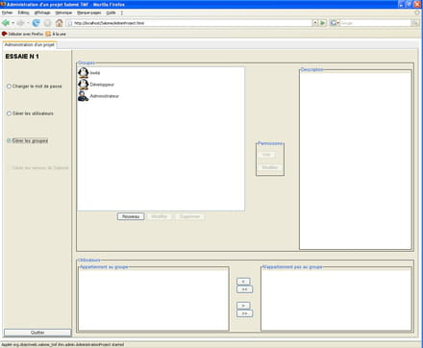Click the activity throbber icon near menu bar
Screen dimensions: 423x348
pos(417,12)
